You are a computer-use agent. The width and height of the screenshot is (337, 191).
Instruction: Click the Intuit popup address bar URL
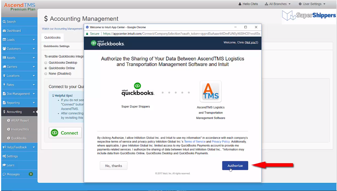[x=181, y=34]
